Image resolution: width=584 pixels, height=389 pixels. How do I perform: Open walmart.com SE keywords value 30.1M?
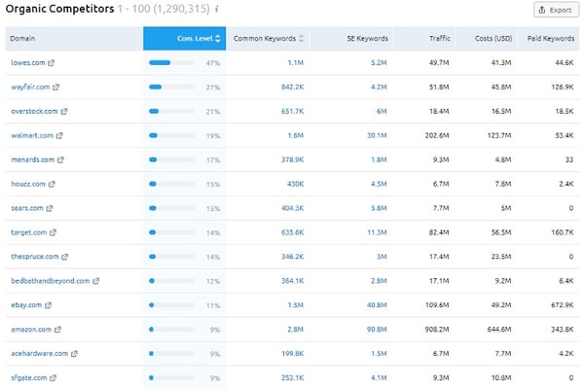click(377, 135)
